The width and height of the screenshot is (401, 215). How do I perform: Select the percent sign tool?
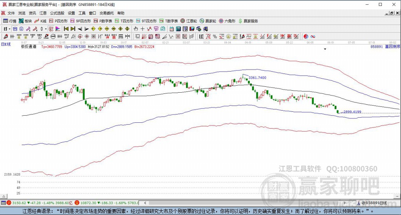[x=215, y=36]
